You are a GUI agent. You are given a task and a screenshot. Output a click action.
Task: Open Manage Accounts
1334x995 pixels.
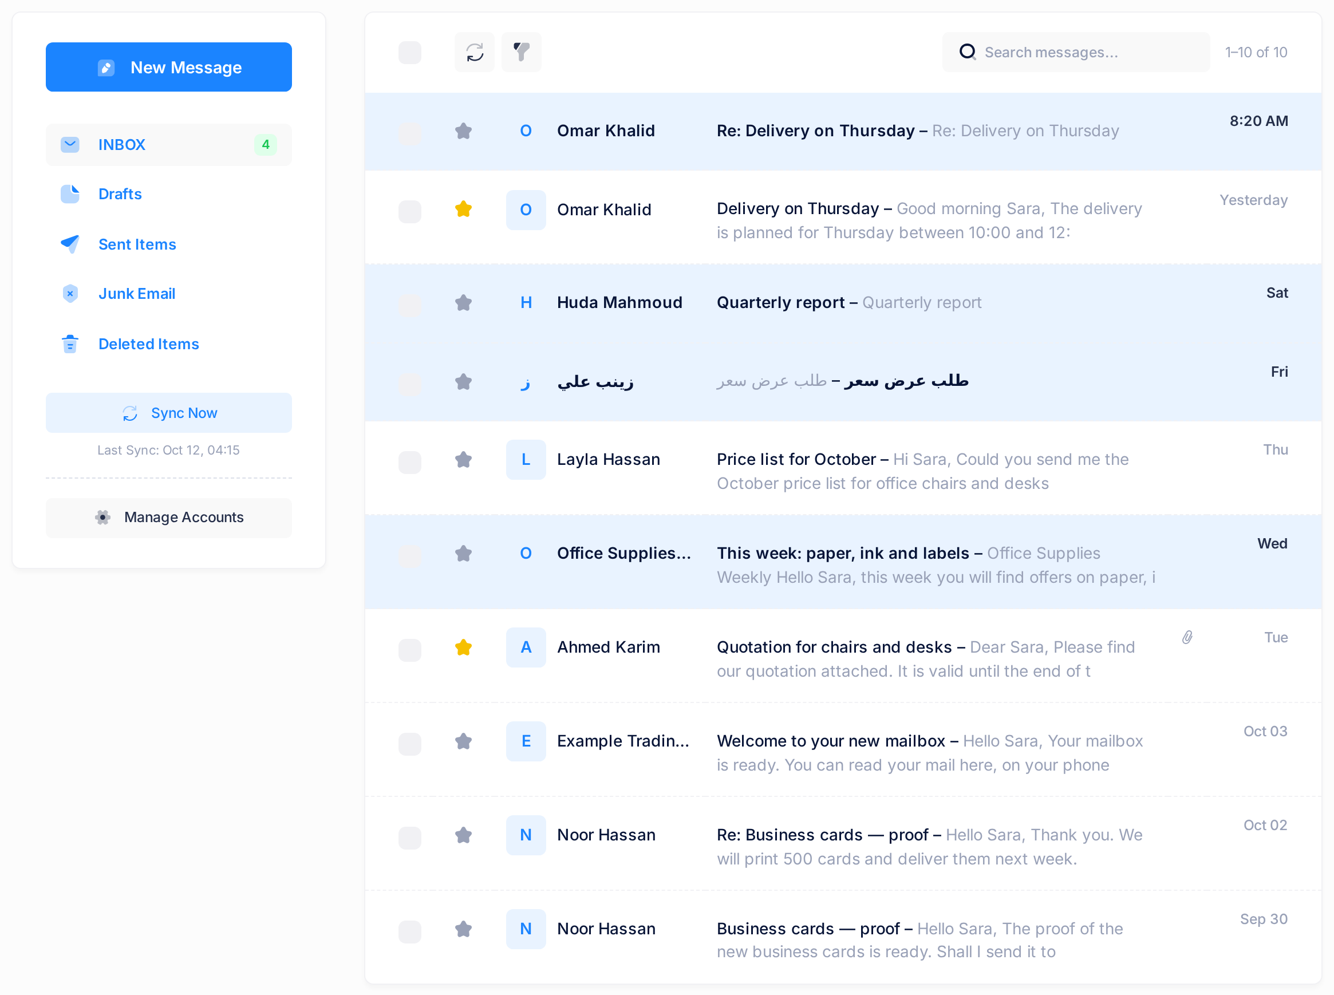point(169,518)
